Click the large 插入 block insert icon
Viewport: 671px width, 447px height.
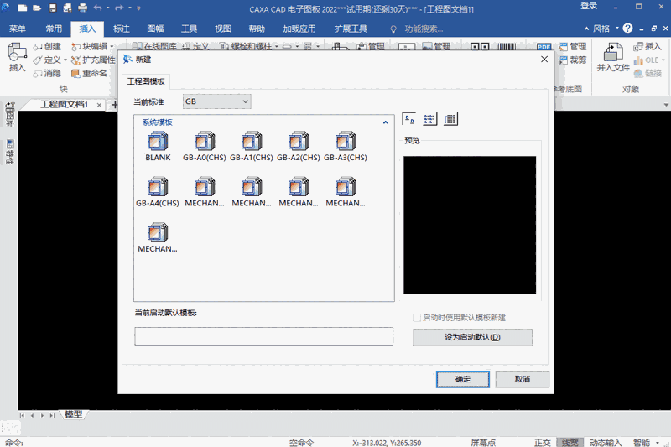point(17,57)
